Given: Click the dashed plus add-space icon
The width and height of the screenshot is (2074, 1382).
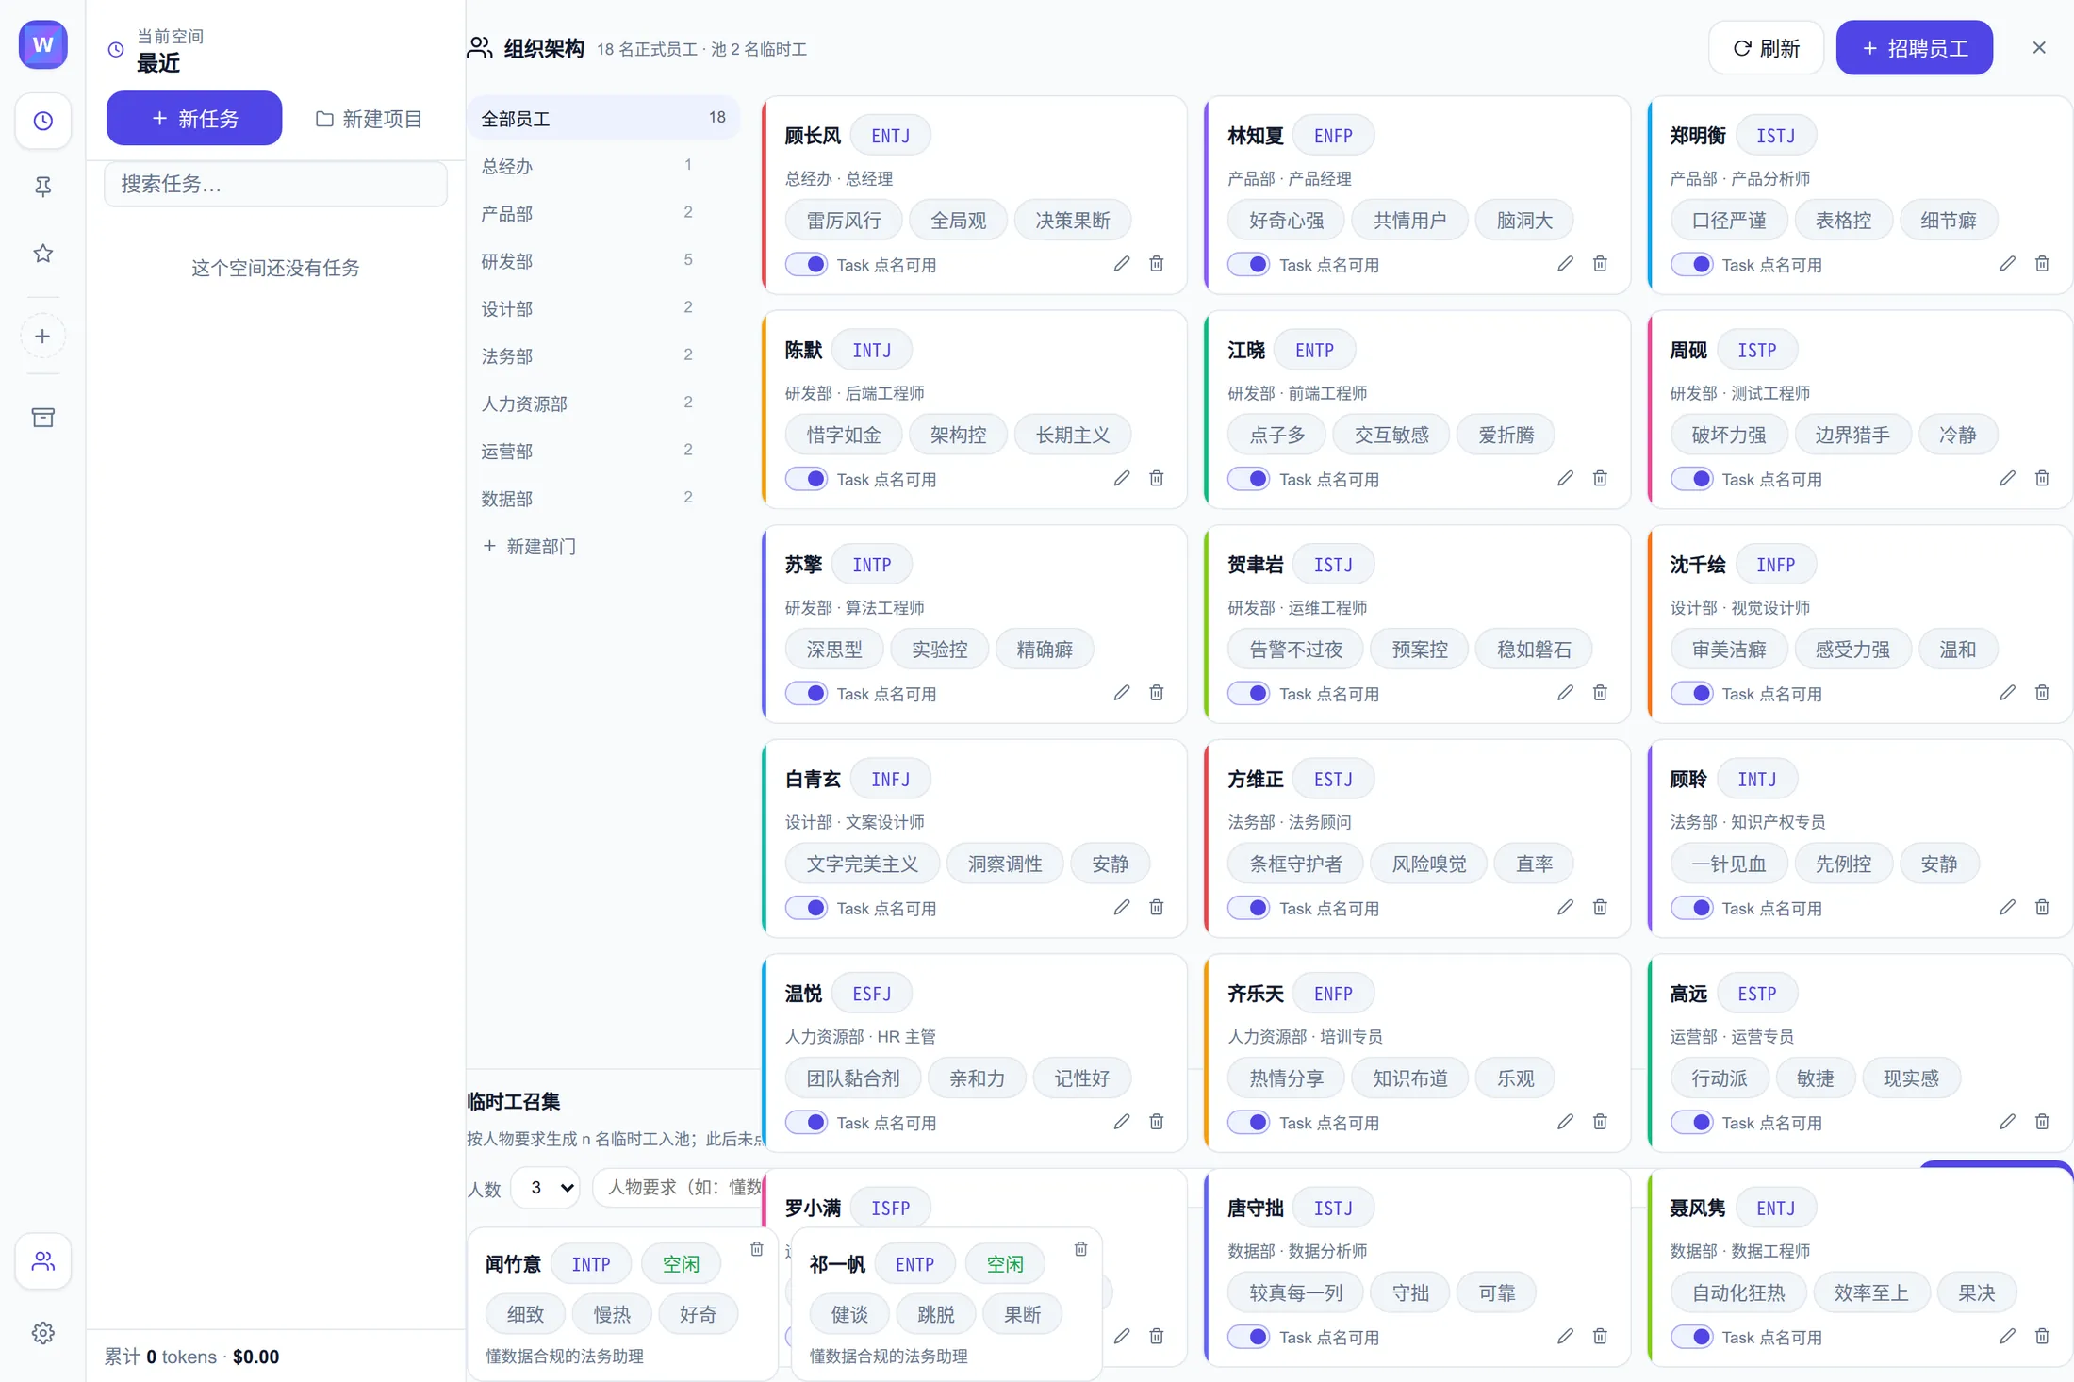Looking at the screenshot, I should coord(42,337).
